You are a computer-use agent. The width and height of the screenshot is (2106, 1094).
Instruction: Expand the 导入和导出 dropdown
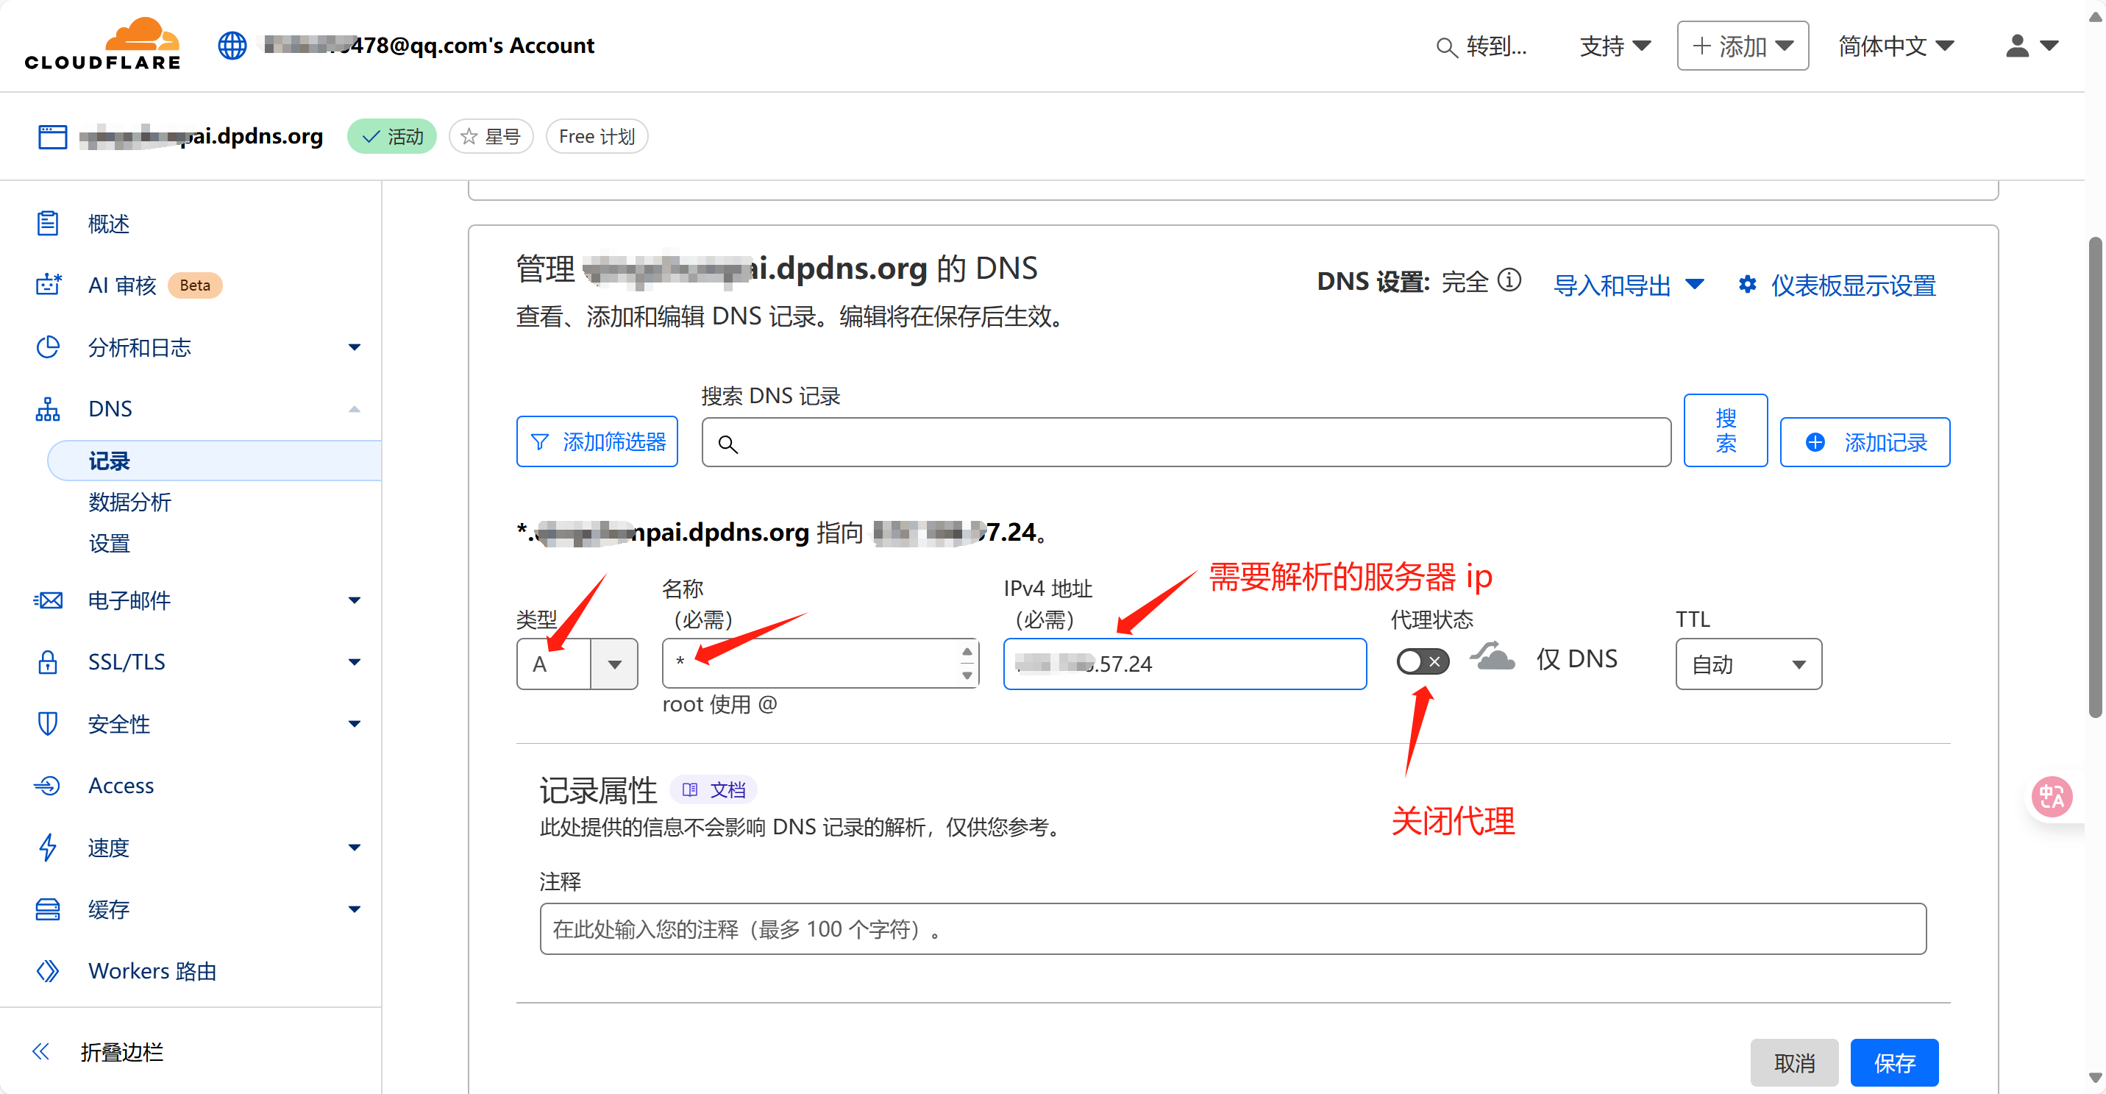[1628, 285]
